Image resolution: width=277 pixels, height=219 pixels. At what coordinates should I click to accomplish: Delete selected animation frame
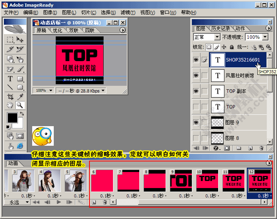click(x=105, y=202)
